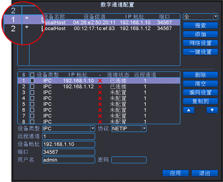The image size is (223, 182).
Task: Click the IP 地址 header in search list
Action: tap(135, 17)
